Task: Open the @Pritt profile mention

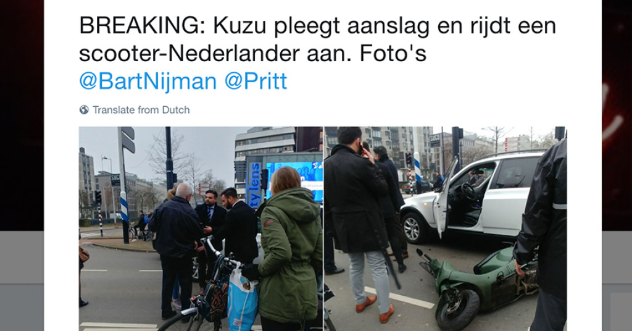Action: (256, 81)
